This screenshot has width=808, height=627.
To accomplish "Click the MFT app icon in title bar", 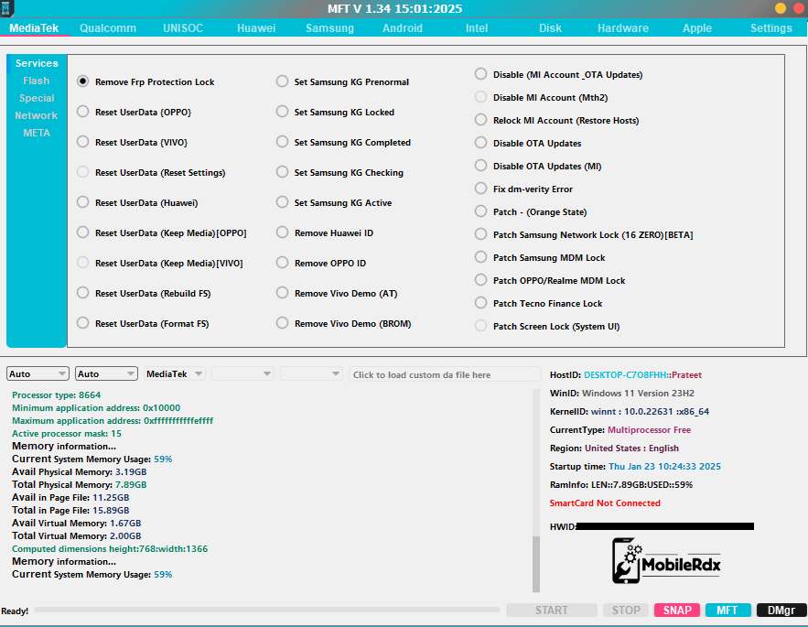I will 7,7.
